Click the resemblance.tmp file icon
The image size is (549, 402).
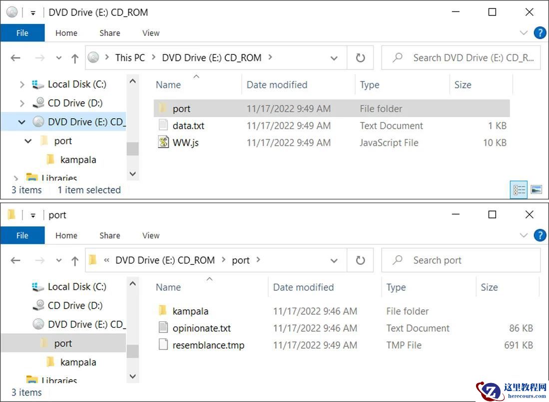[163, 345]
